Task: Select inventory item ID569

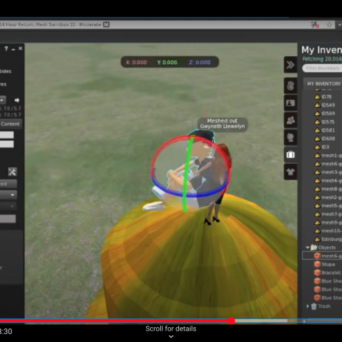Action: 328,113
